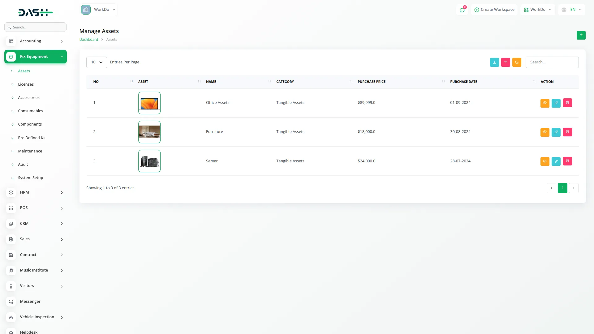The width and height of the screenshot is (594, 334).
Task: Click Create Workspace button
Action: [494, 10]
